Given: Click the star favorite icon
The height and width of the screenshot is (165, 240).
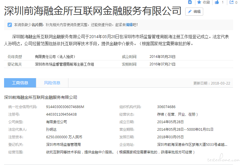Looking at the screenshot, I should point(199,2).
